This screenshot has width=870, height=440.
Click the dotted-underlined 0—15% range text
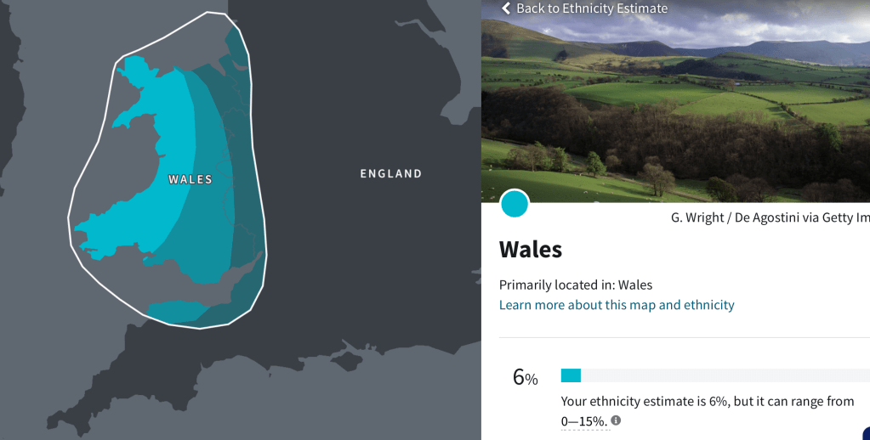coord(583,420)
